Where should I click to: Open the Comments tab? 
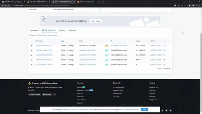point(73,30)
